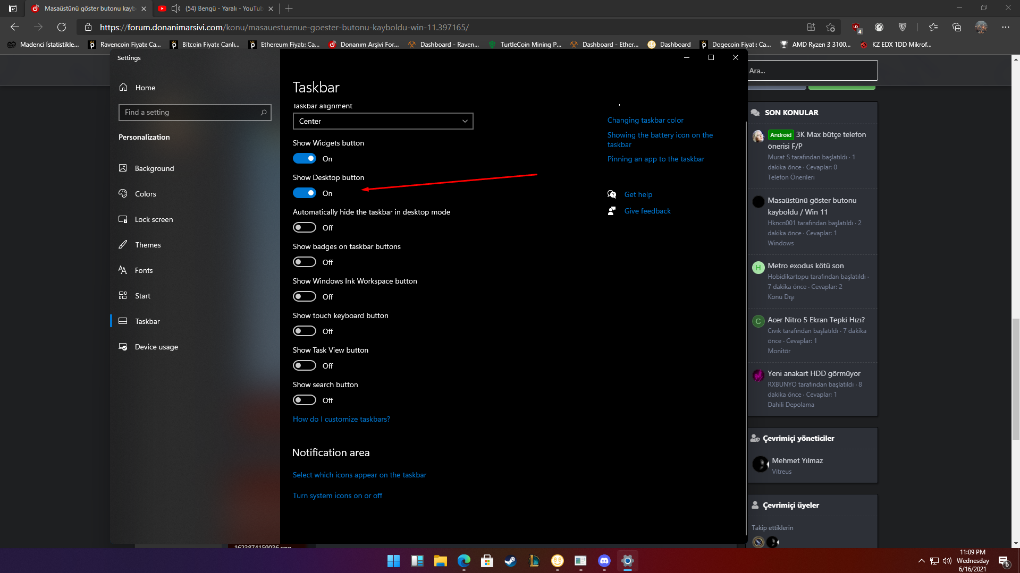The image size is (1020, 573).
Task: Open Metro exodus kötü son topic
Action: point(805,266)
